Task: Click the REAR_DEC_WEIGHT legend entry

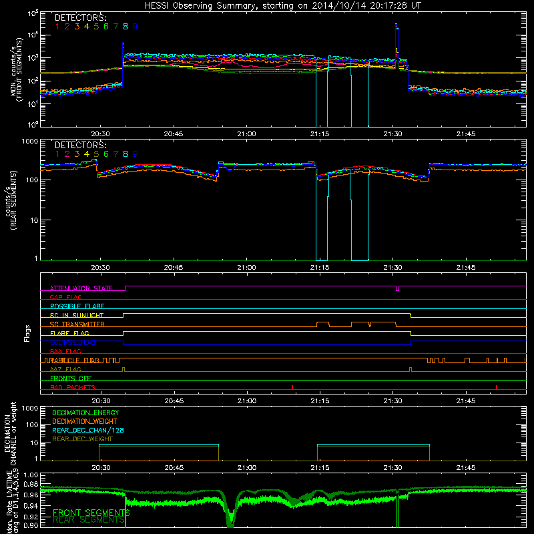Action: 82,439
